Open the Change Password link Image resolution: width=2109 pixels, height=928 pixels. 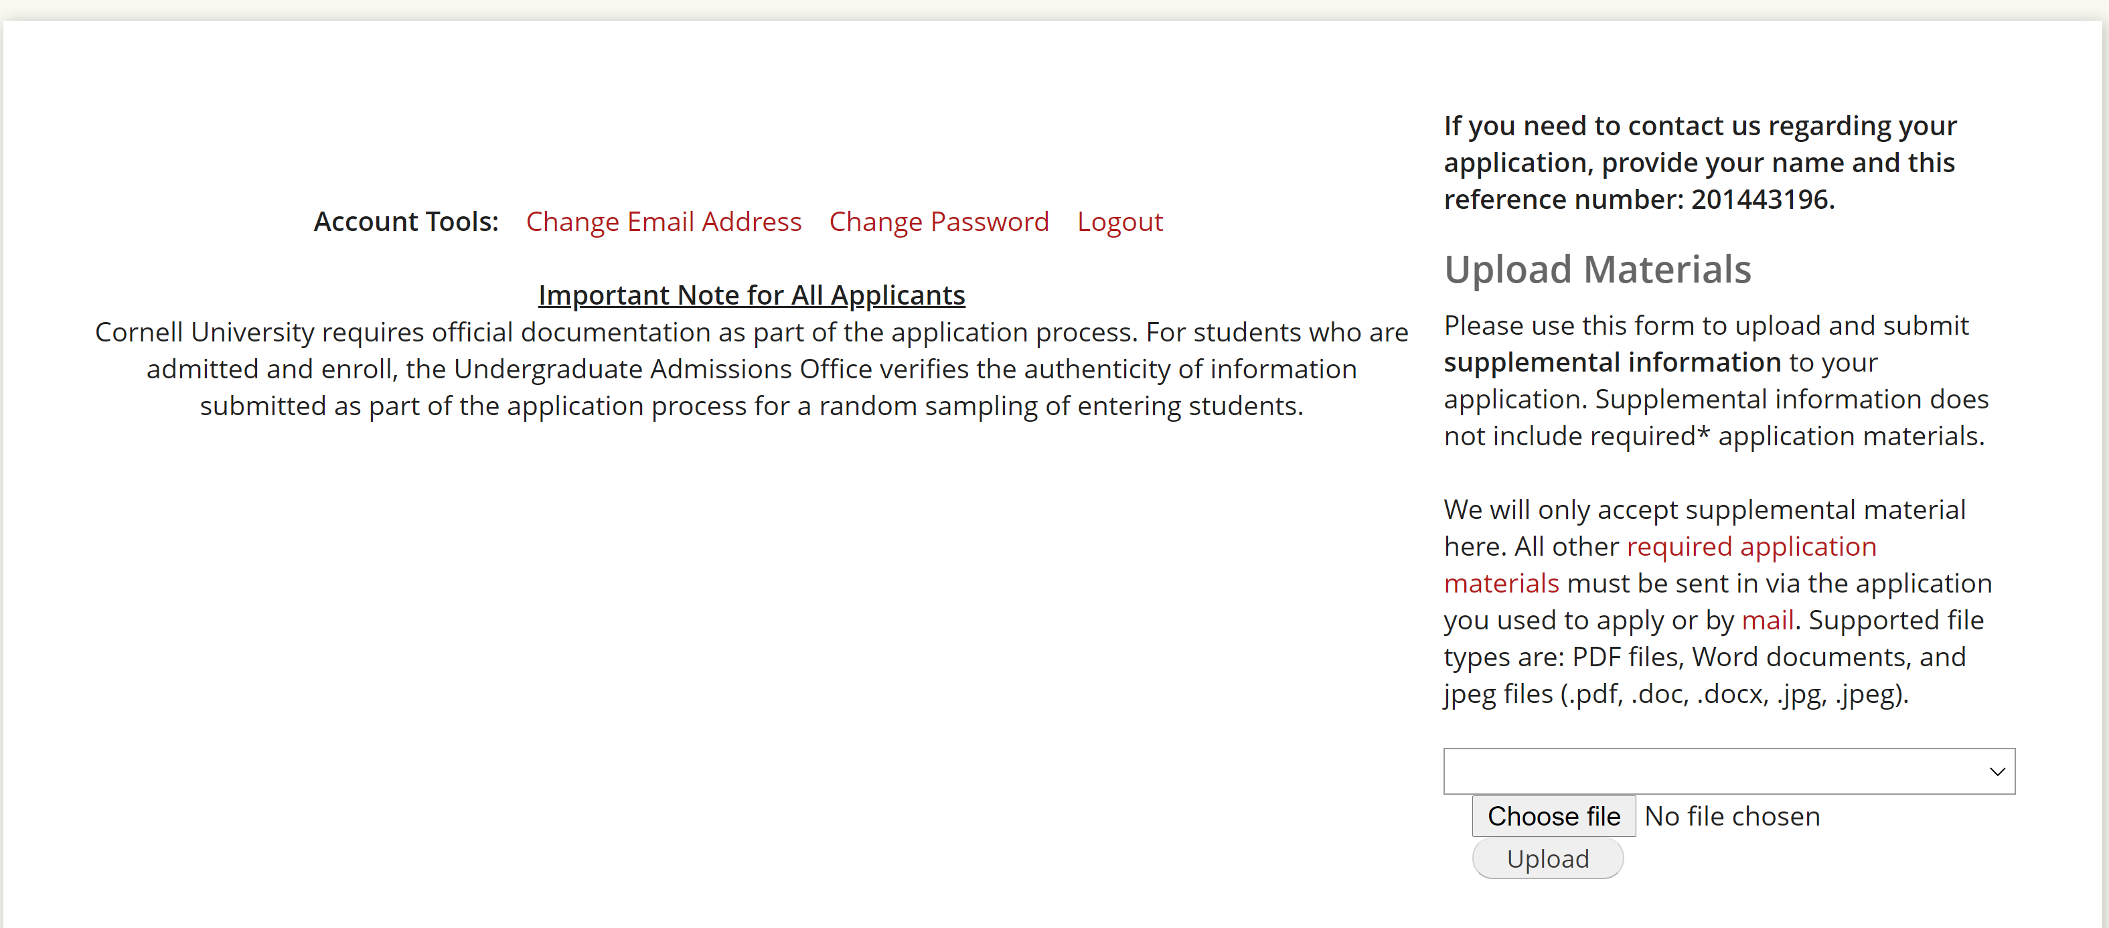[938, 222]
